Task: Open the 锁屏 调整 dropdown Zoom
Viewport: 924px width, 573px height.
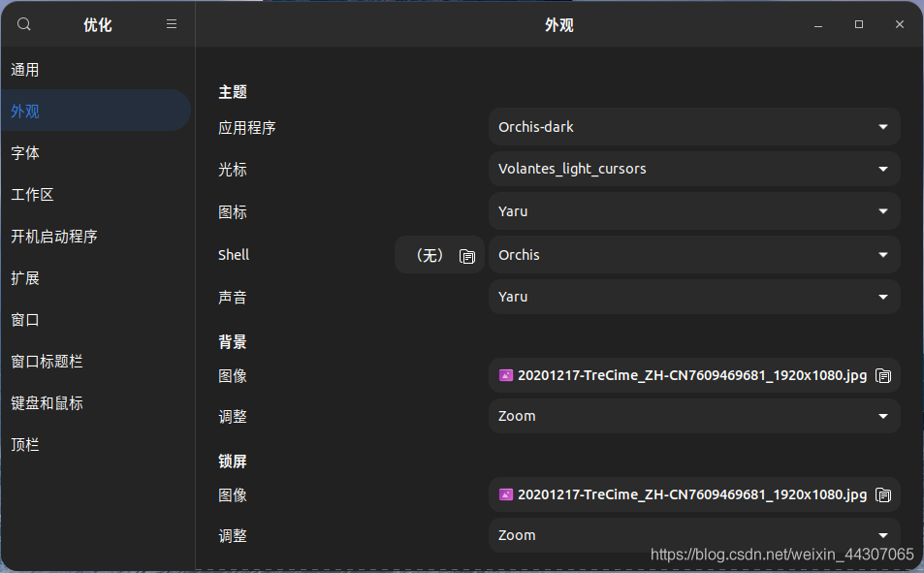Action: (694, 535)
